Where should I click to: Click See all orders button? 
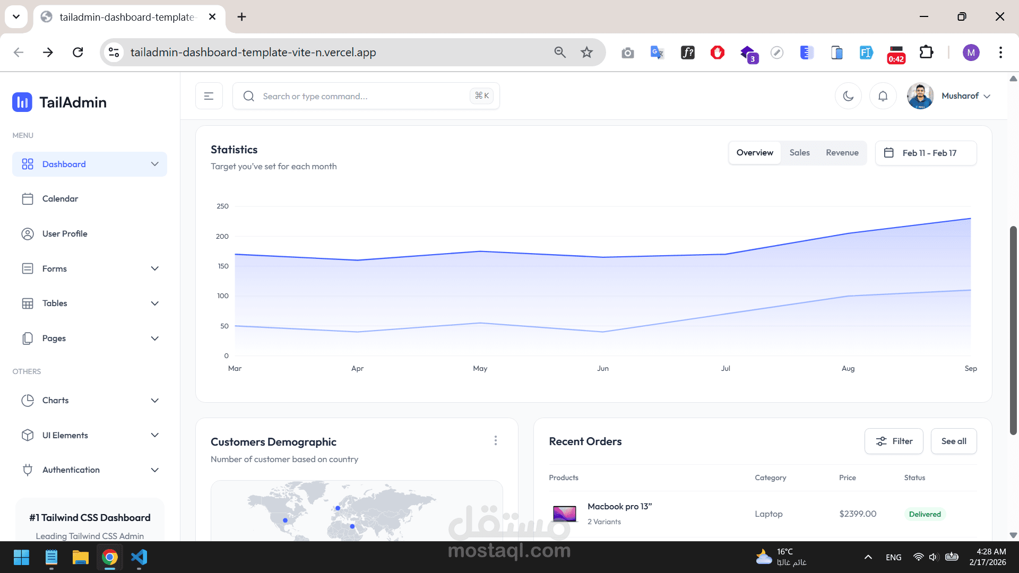point(953,441)
